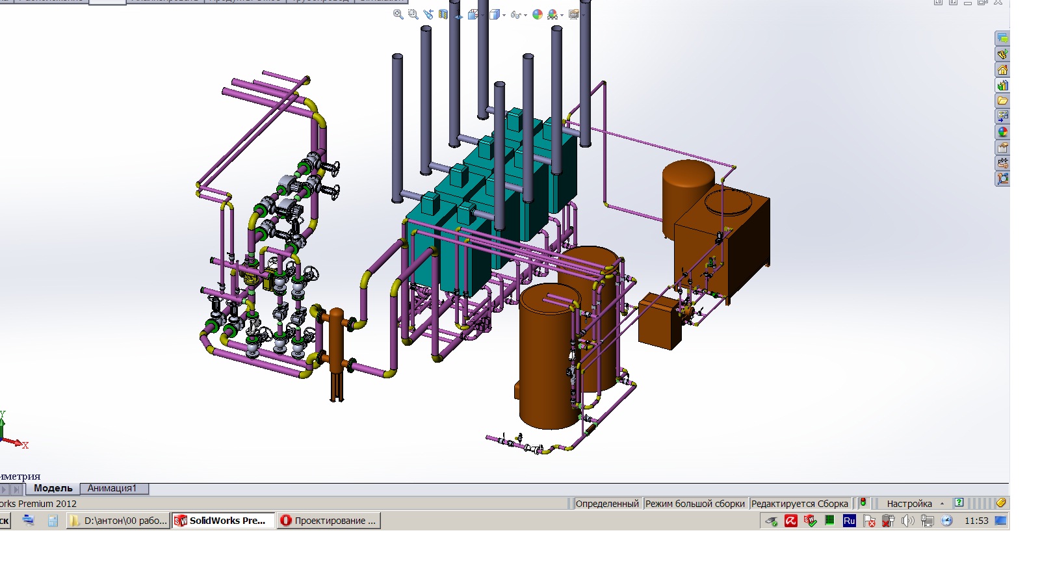The image size is (1040, 585).
Task: Activate the Section View tool
Action: point(443,14)
